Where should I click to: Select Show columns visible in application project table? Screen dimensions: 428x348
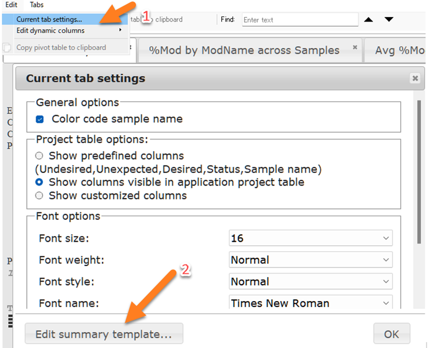point(40,182)
